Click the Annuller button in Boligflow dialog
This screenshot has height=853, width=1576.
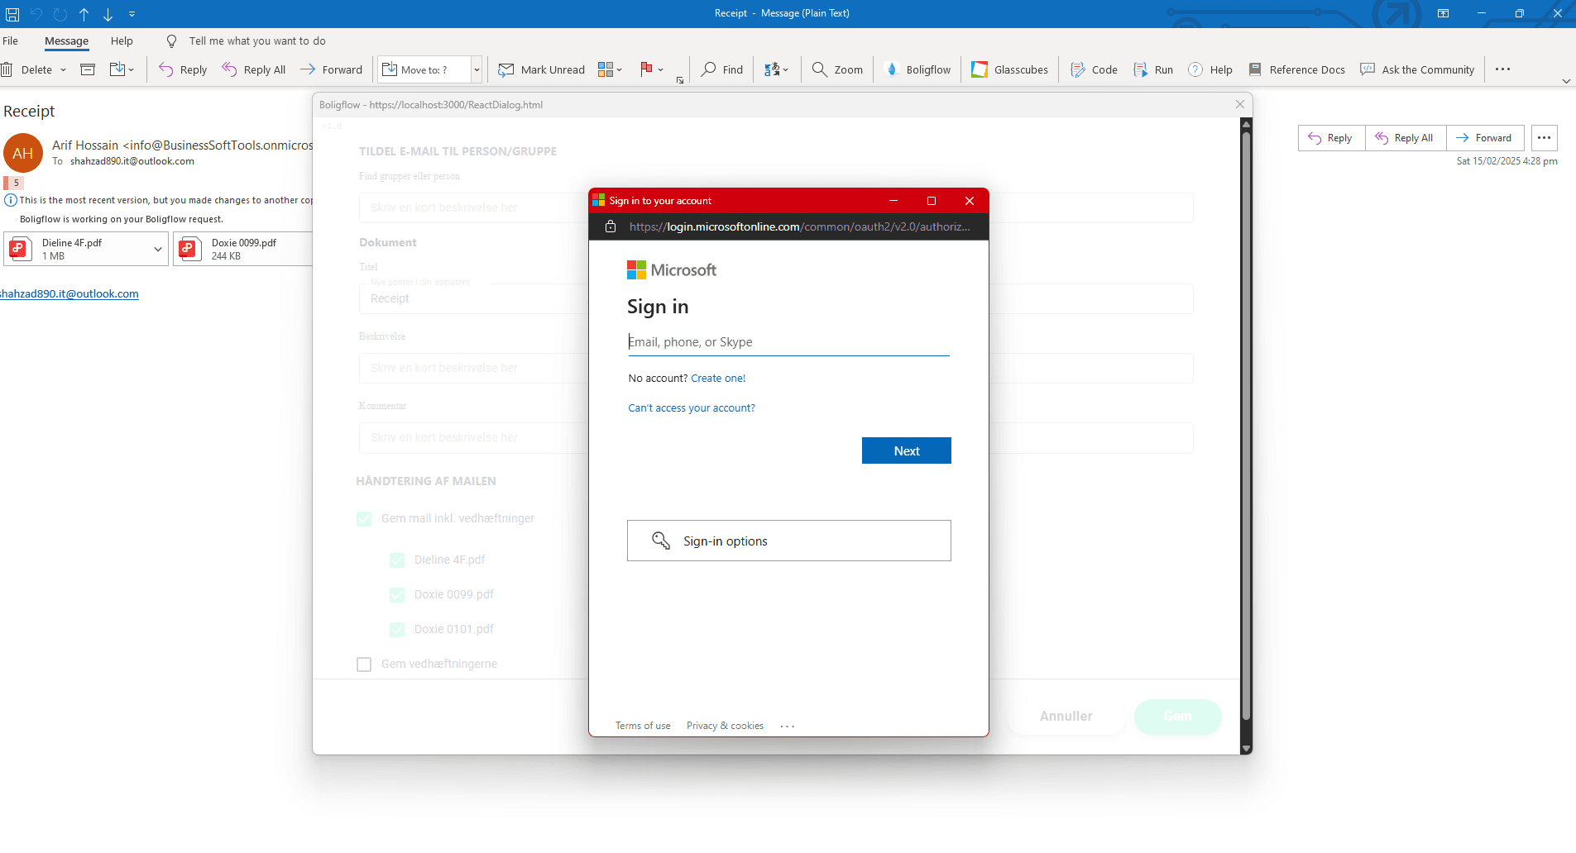coord(1066,717)
